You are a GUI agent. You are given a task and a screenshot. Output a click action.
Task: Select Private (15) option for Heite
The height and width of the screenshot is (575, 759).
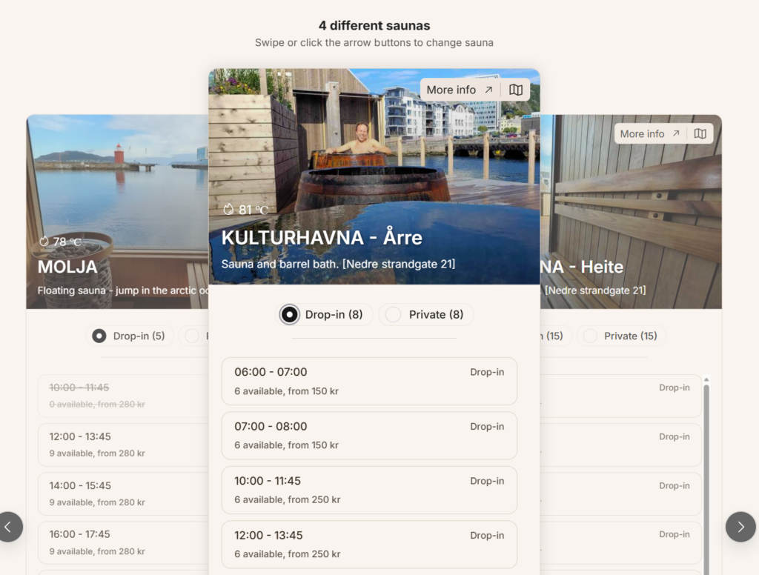click(621, 336)
